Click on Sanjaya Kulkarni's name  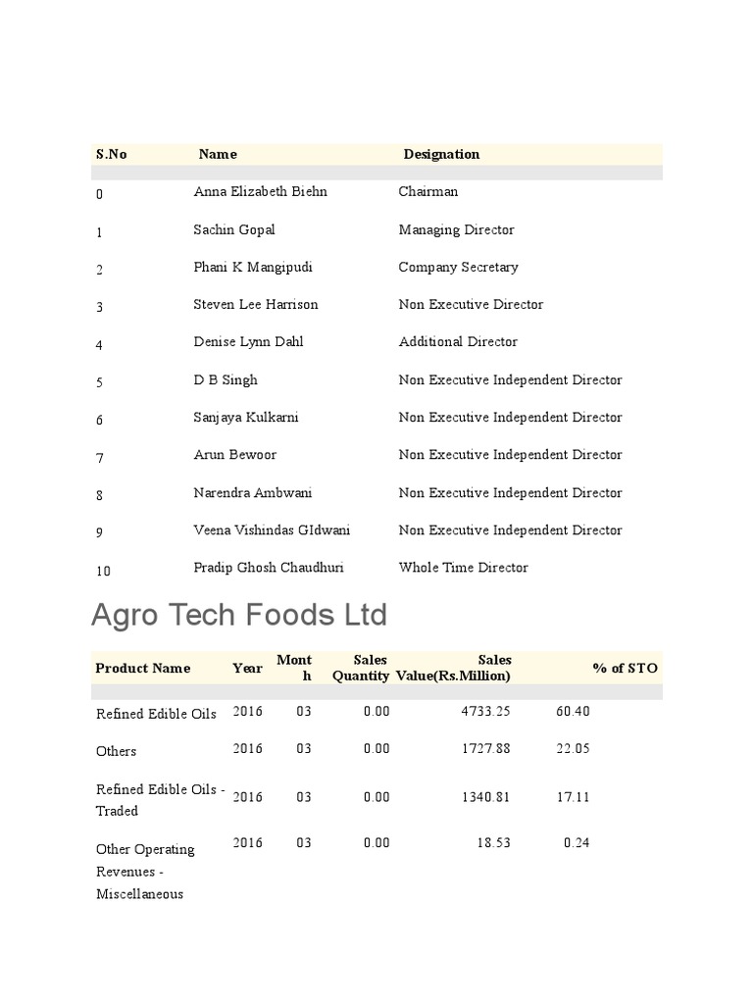click(x=246, y=418)
